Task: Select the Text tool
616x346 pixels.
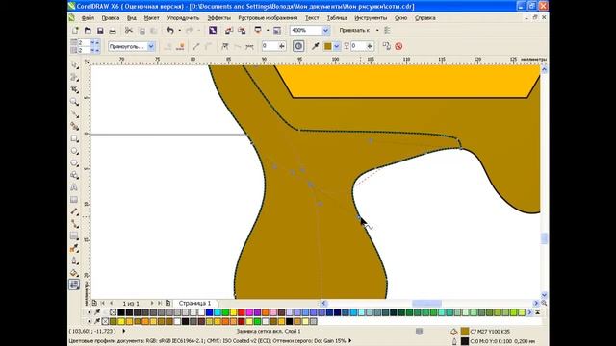Action: click(x=74, y=187)
